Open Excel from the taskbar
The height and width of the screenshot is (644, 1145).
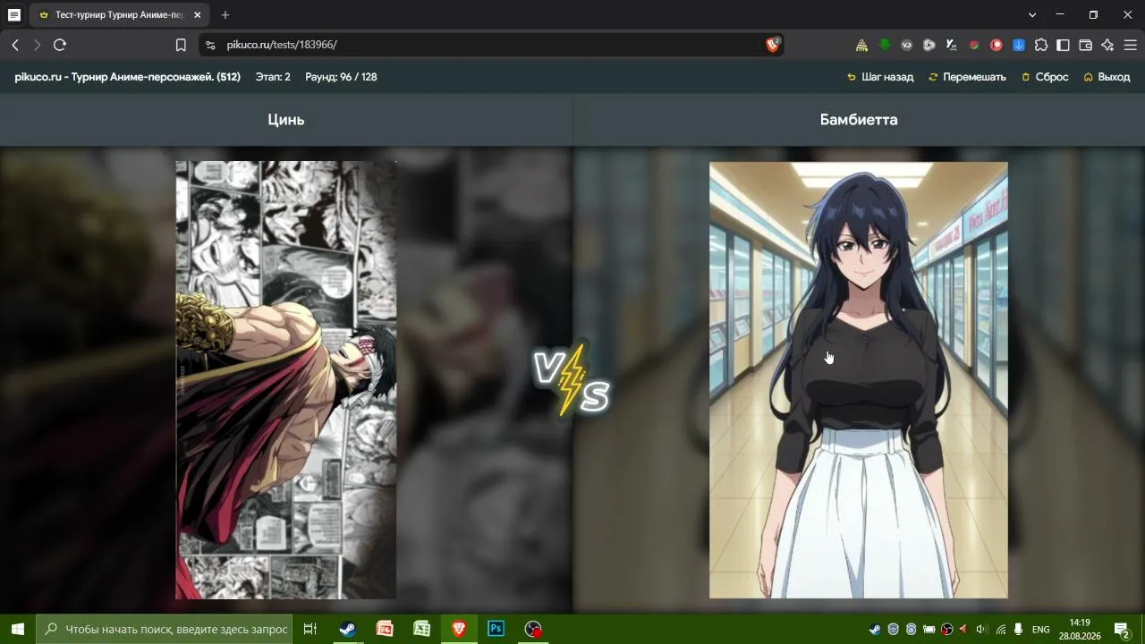point(421,629)
